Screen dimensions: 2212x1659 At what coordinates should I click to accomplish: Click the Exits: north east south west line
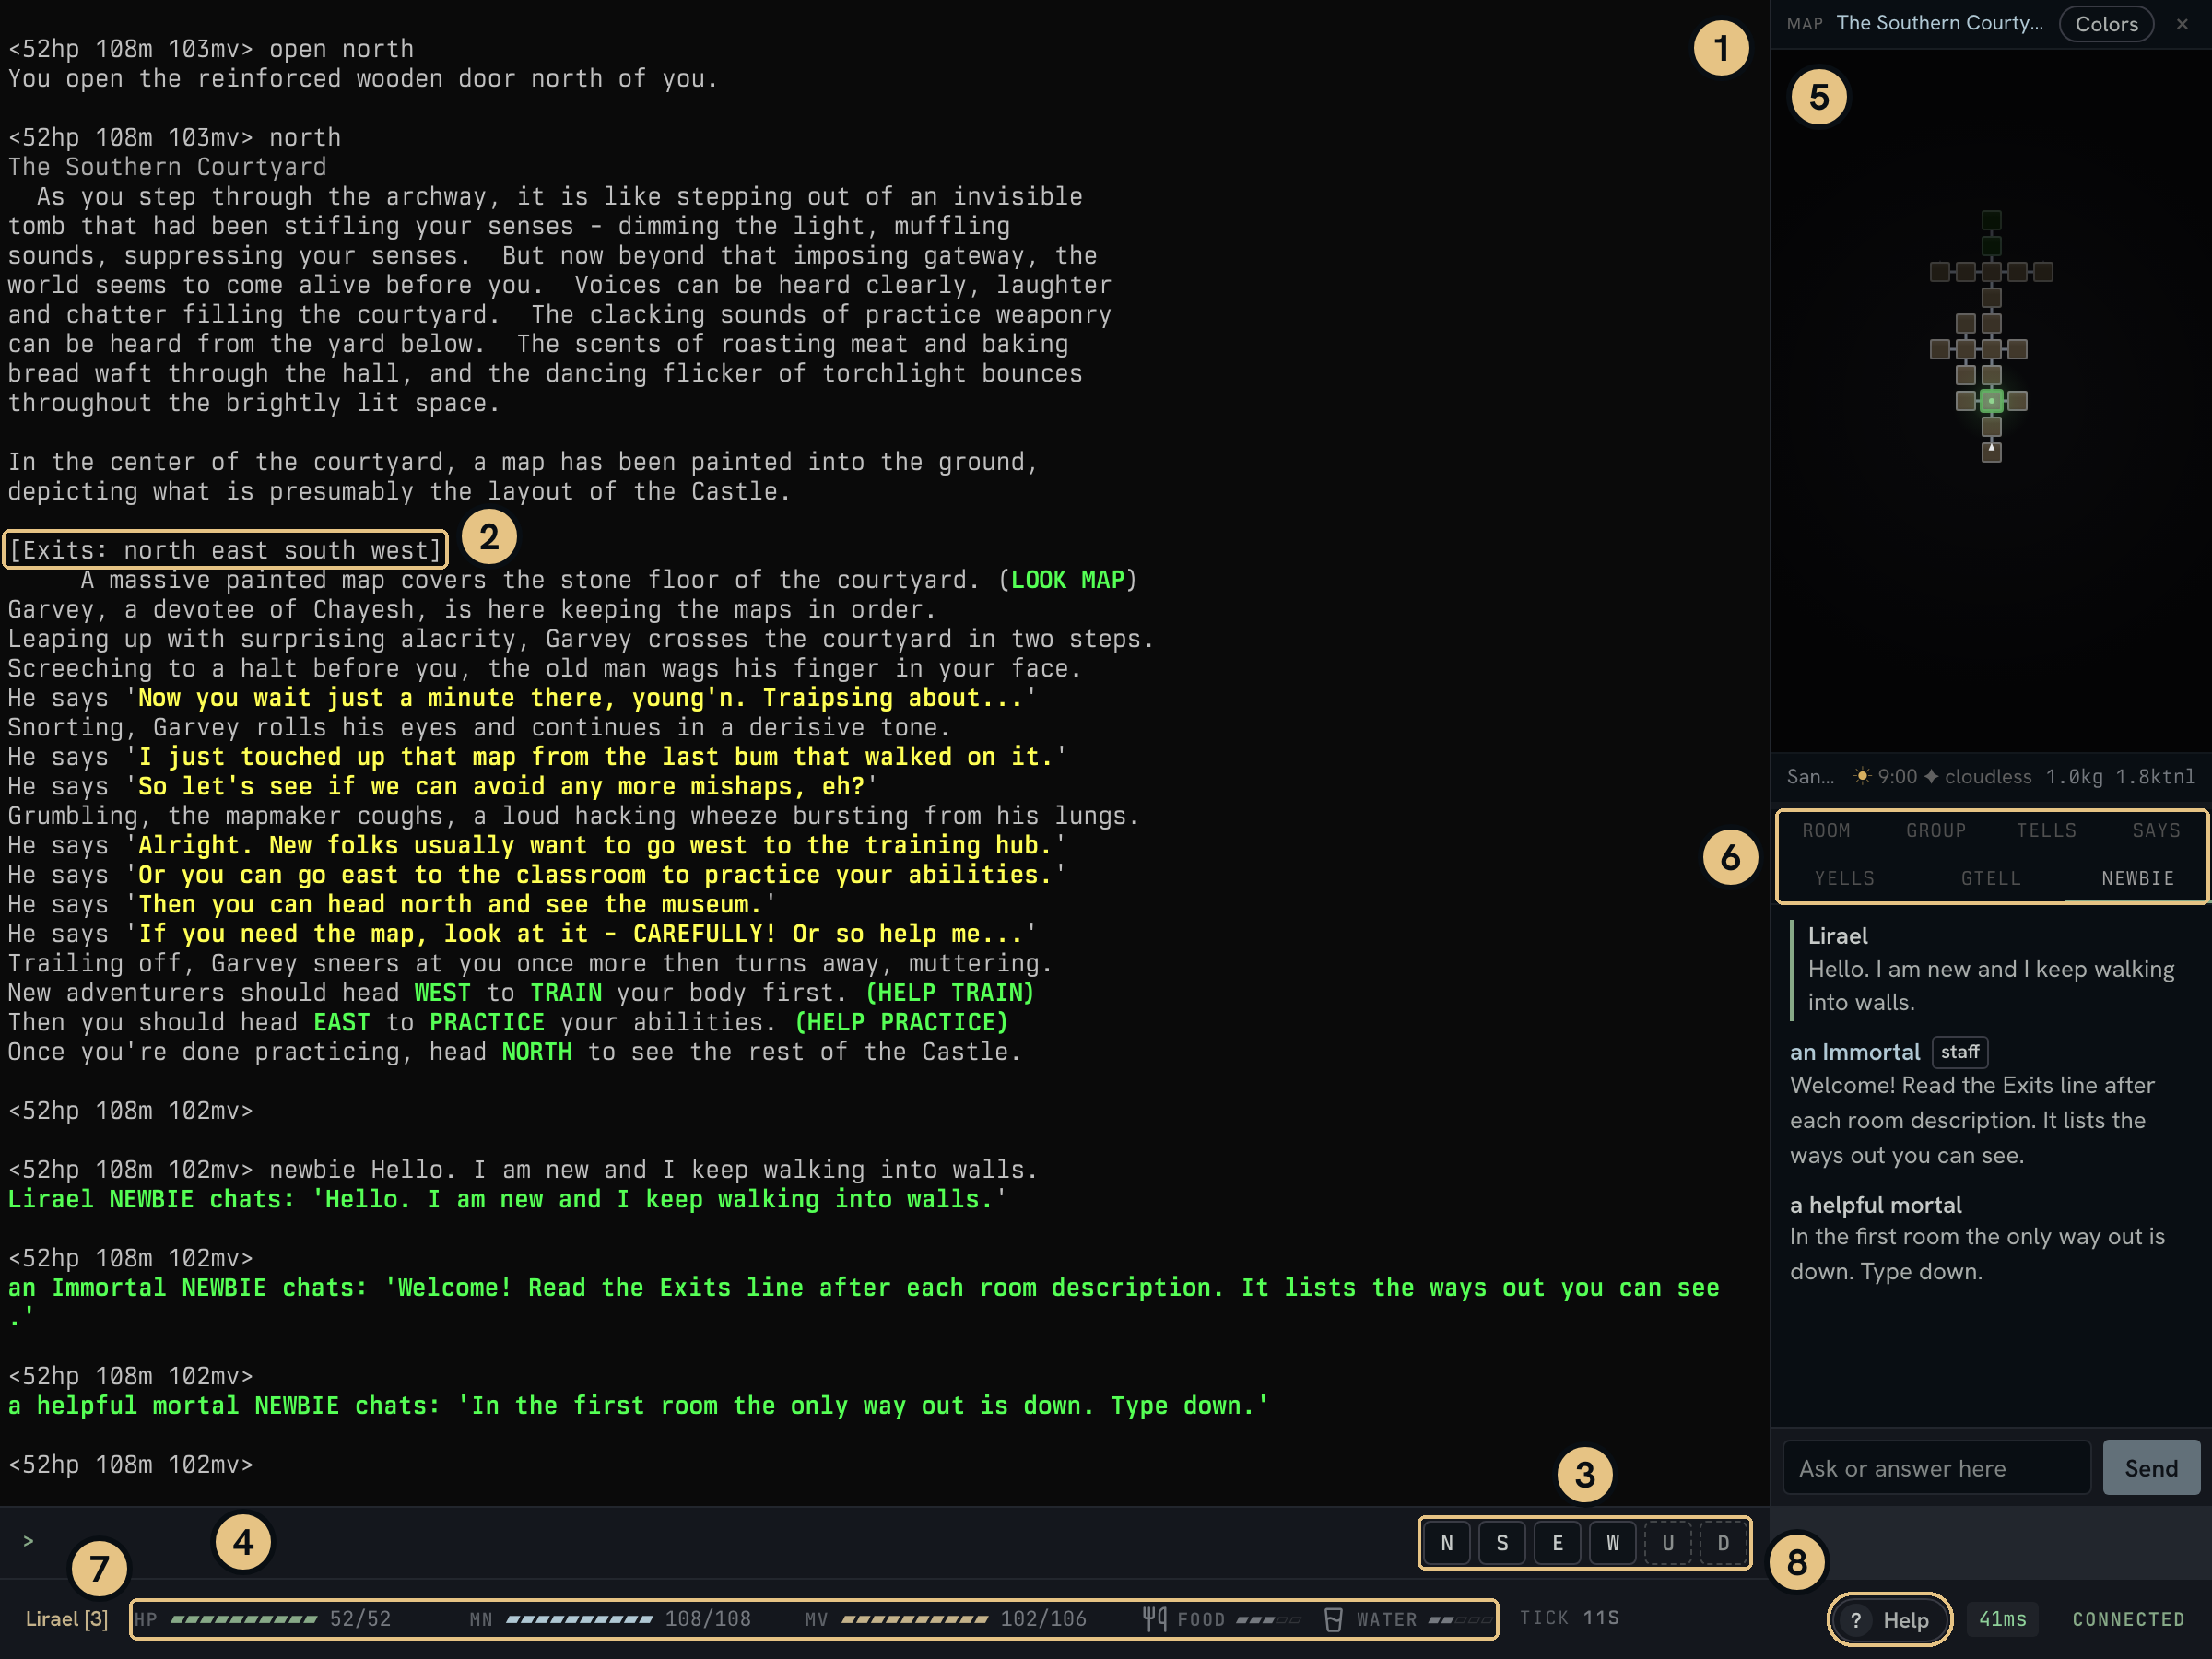point(225,550)
